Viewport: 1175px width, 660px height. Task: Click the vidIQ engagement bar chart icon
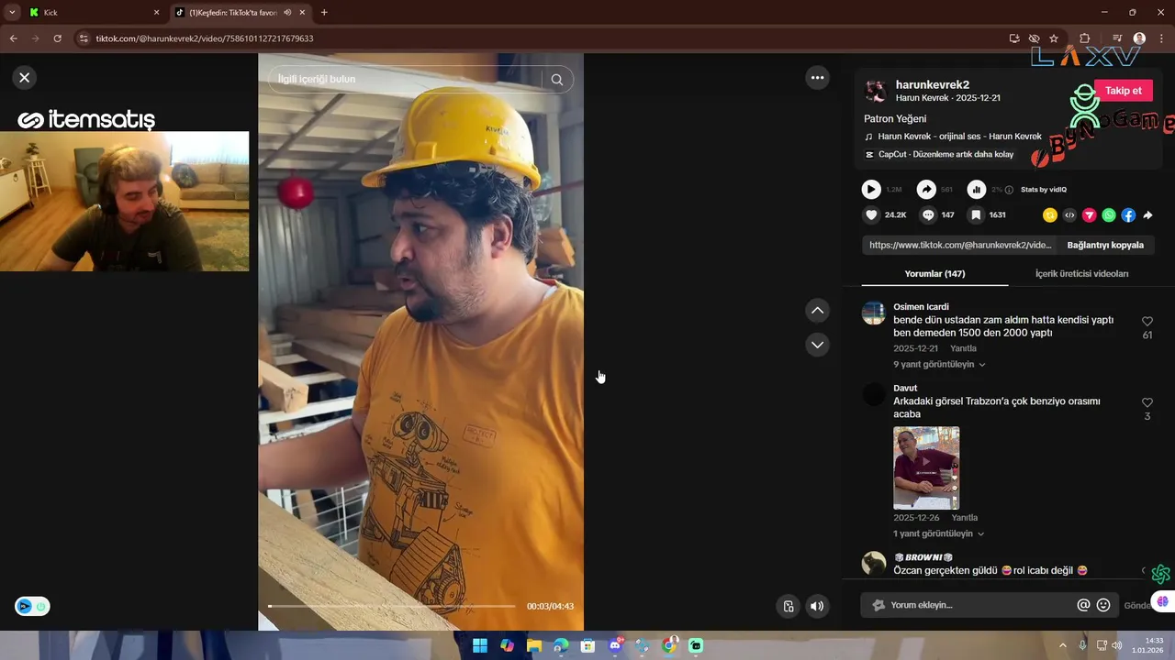tap(977, 190)
